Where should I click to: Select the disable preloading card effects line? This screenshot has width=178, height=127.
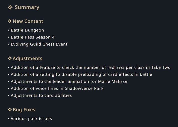[81, 74]
